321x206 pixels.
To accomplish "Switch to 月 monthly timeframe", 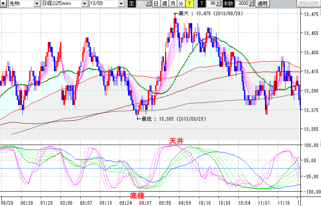I will pyautogui.click(x=172, y=4).
